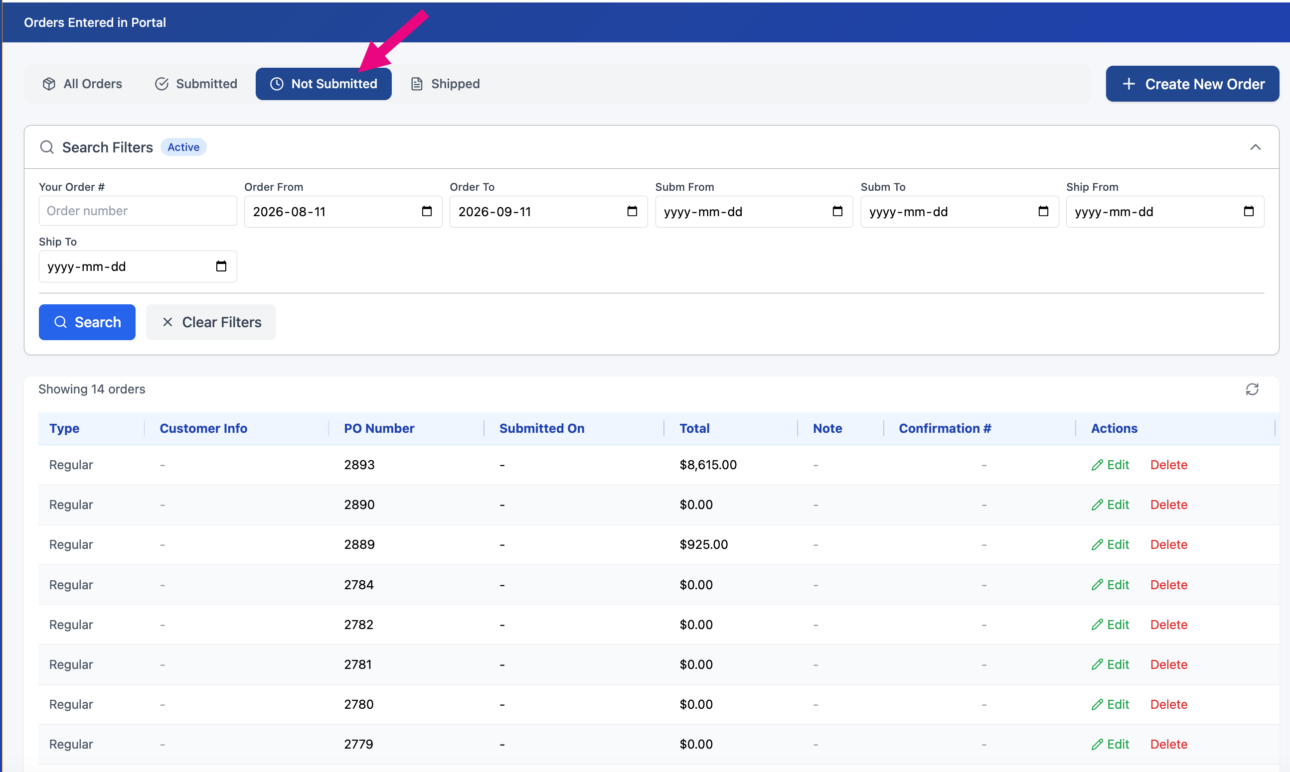Click the Order To date field

click(548, 212)
